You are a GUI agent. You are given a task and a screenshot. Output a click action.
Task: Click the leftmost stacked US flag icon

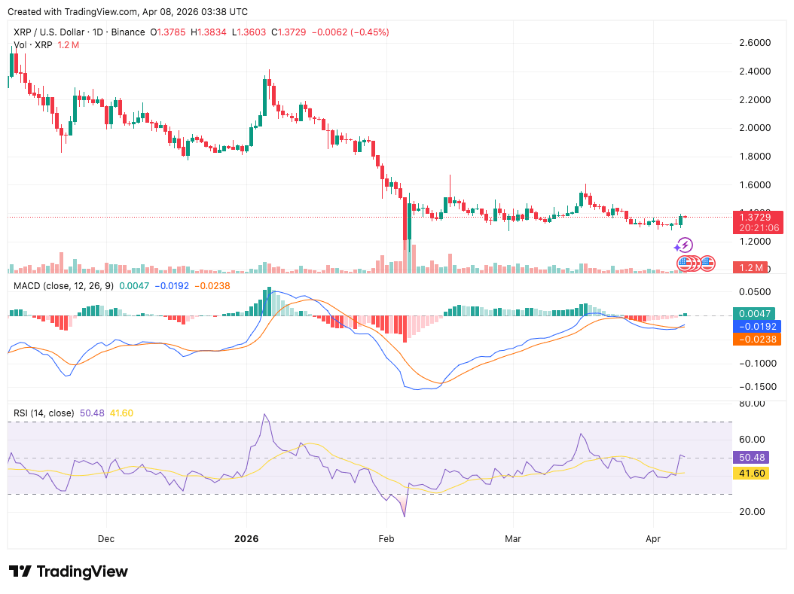pos(685,263)
